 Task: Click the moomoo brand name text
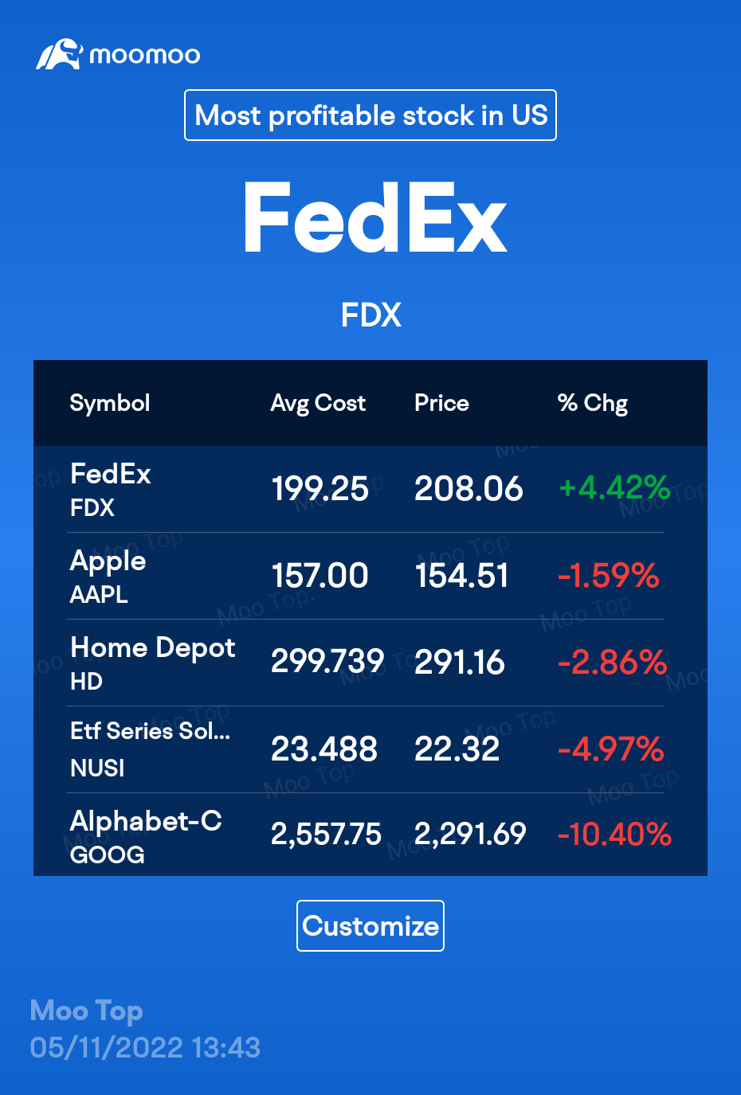pos(144,55)
